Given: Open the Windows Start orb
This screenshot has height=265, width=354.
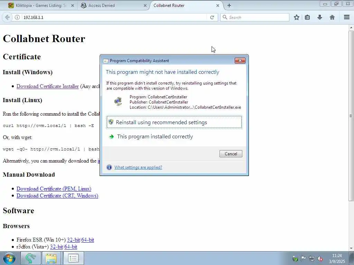Looking at the screenshot, I should [9, 258].
